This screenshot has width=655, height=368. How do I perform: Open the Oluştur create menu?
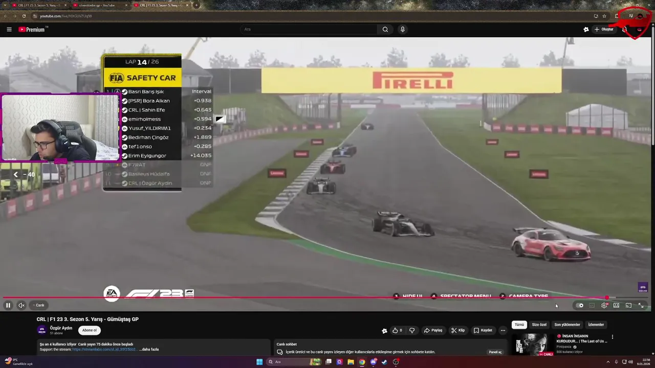[604, 29]
